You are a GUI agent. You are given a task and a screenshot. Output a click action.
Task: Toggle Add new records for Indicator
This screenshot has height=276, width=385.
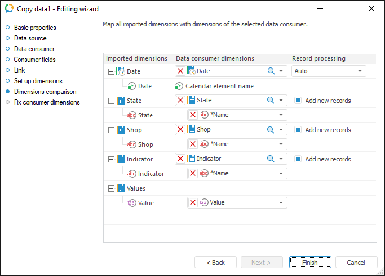[298, 159]
